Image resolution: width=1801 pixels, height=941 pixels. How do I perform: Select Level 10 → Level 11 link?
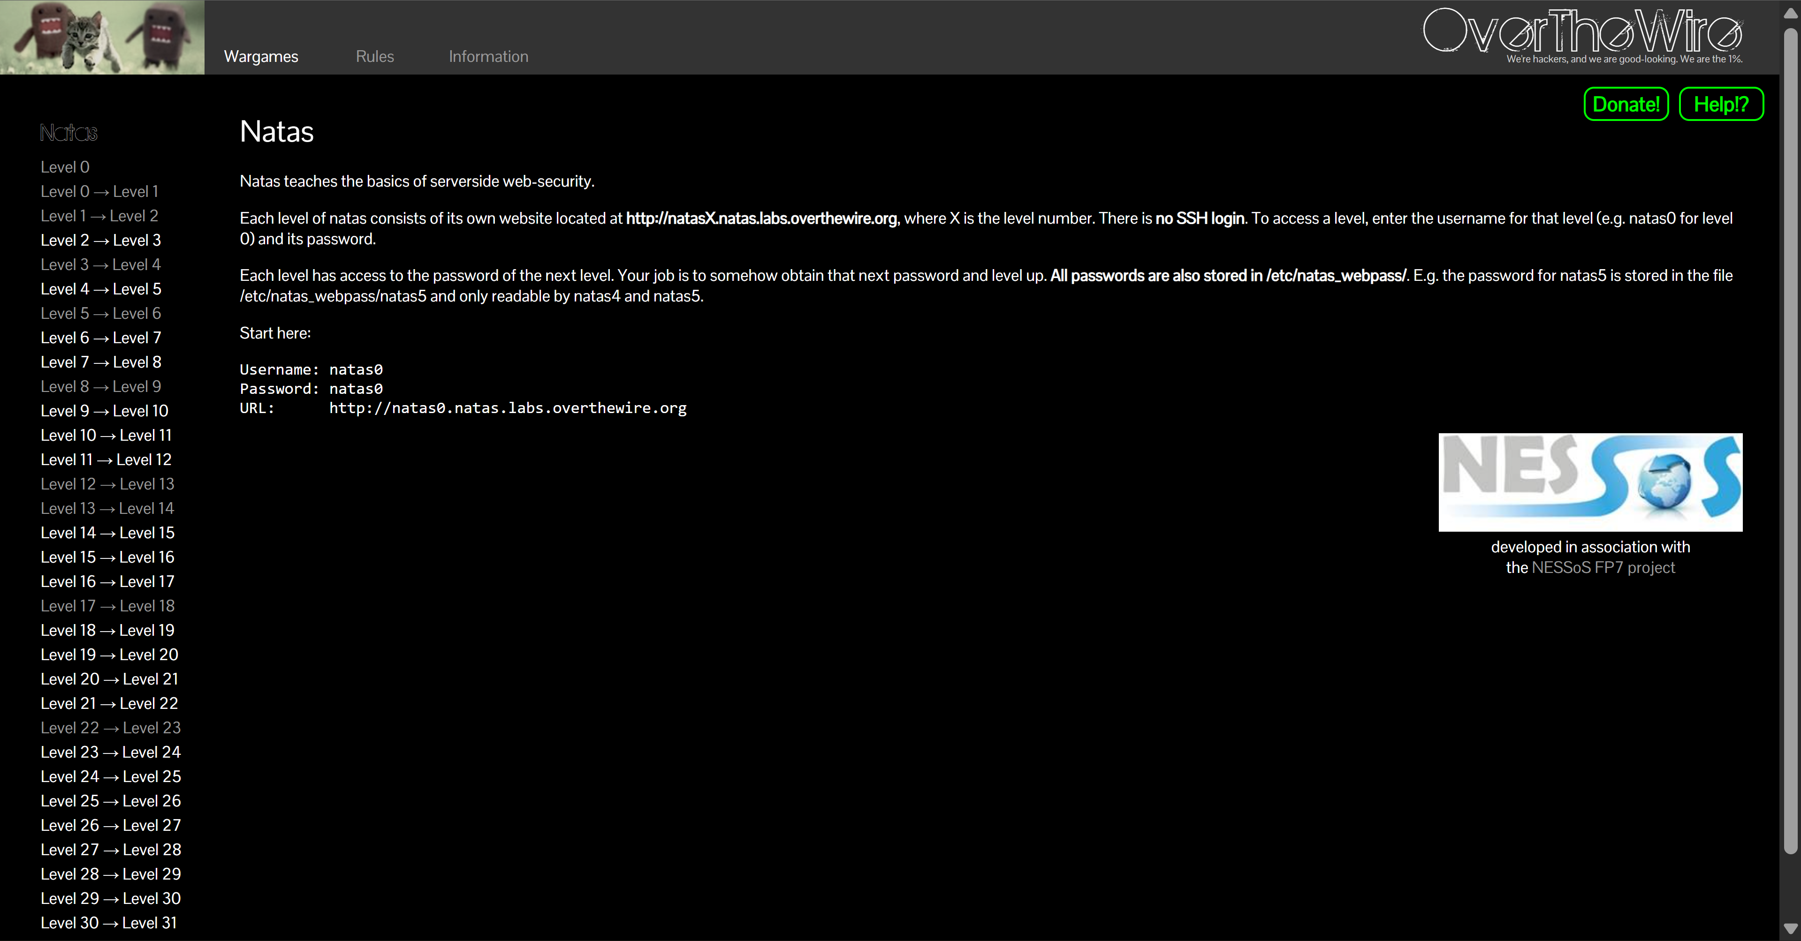[x=106, y=435]
